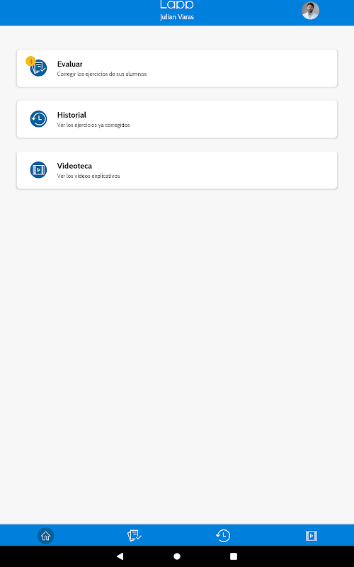Screen dimensions: 354x567
Task: Open the Evaluar card
Action: 177,68
